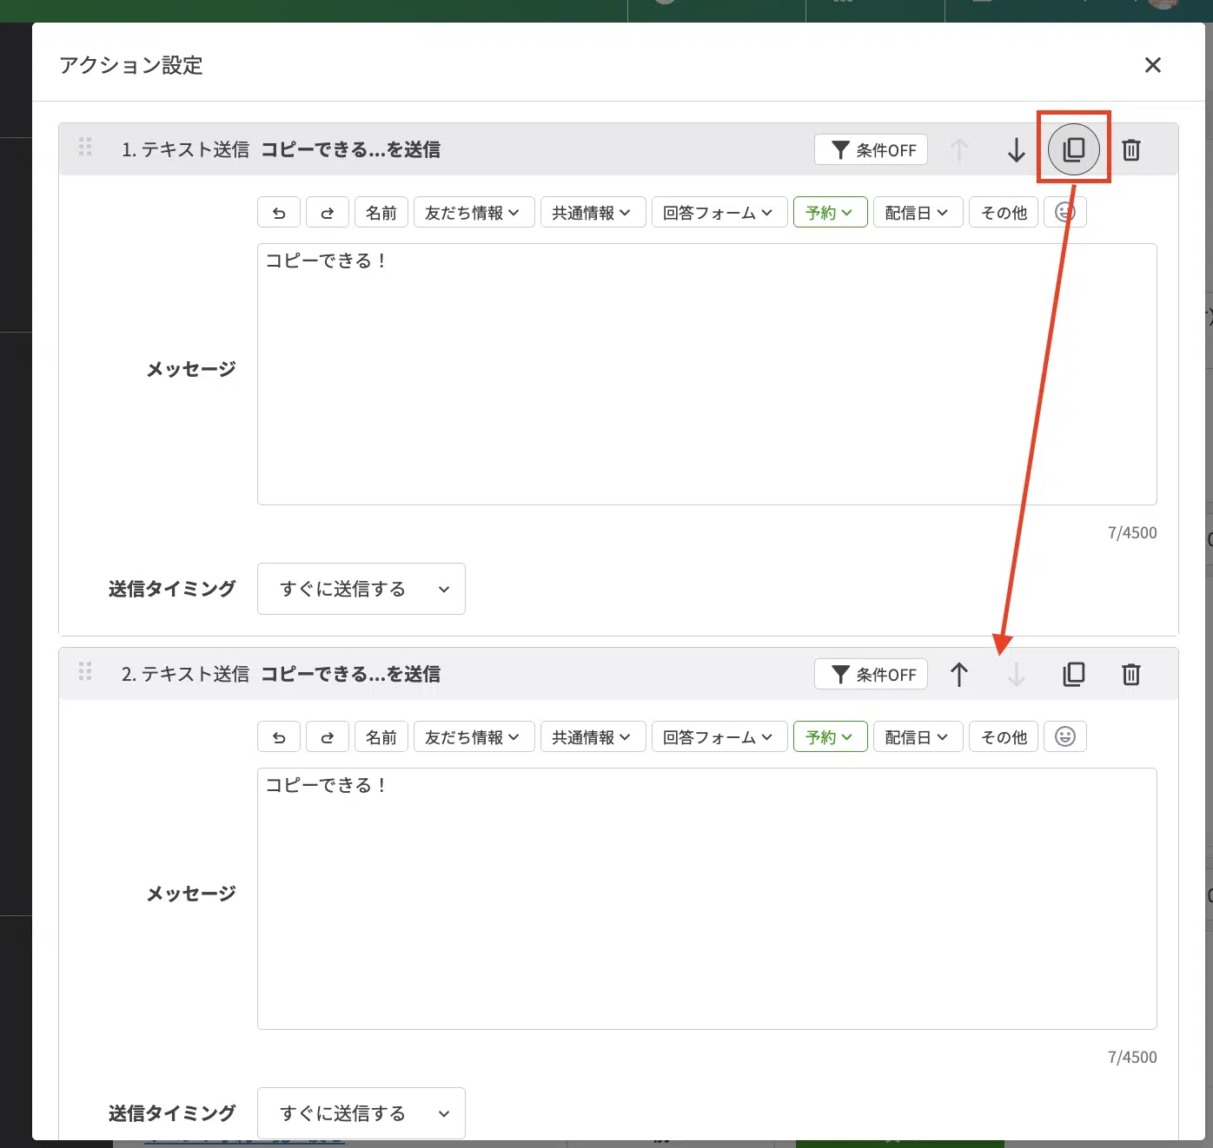Image resolution: width=1213 pixels, height=1148 pixels.
Task: Open the emoji picker for action 1
Action: [x=1065, y=213]
